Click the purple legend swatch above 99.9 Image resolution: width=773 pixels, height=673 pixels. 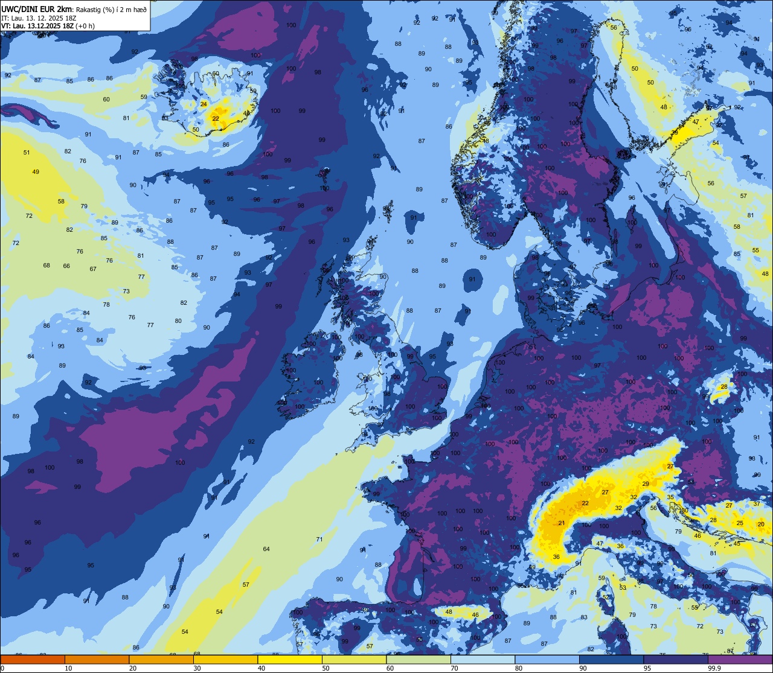click(x=740, y=659)
